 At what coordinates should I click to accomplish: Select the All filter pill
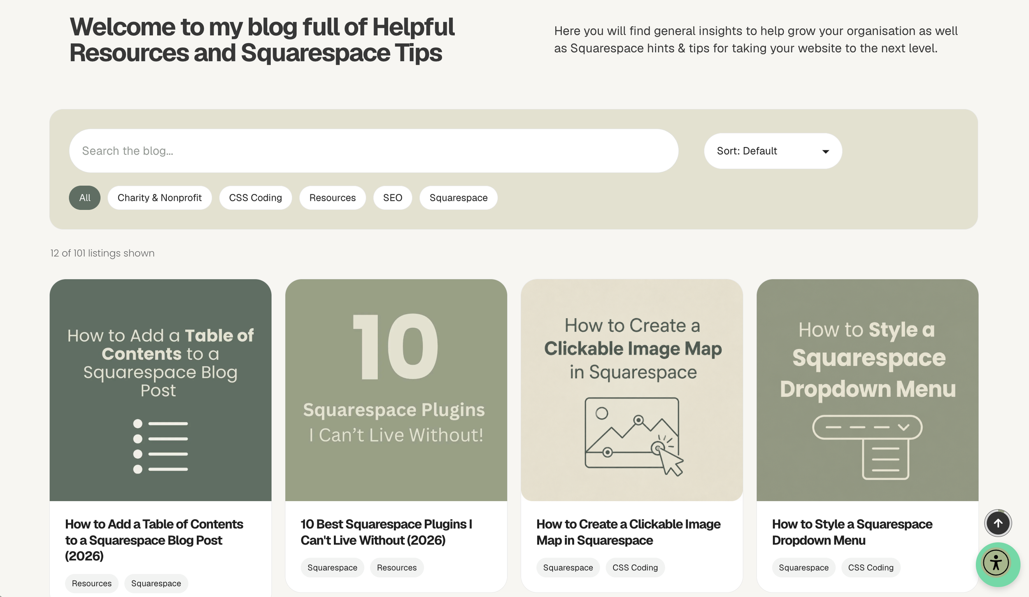click(x=85, y=198)
